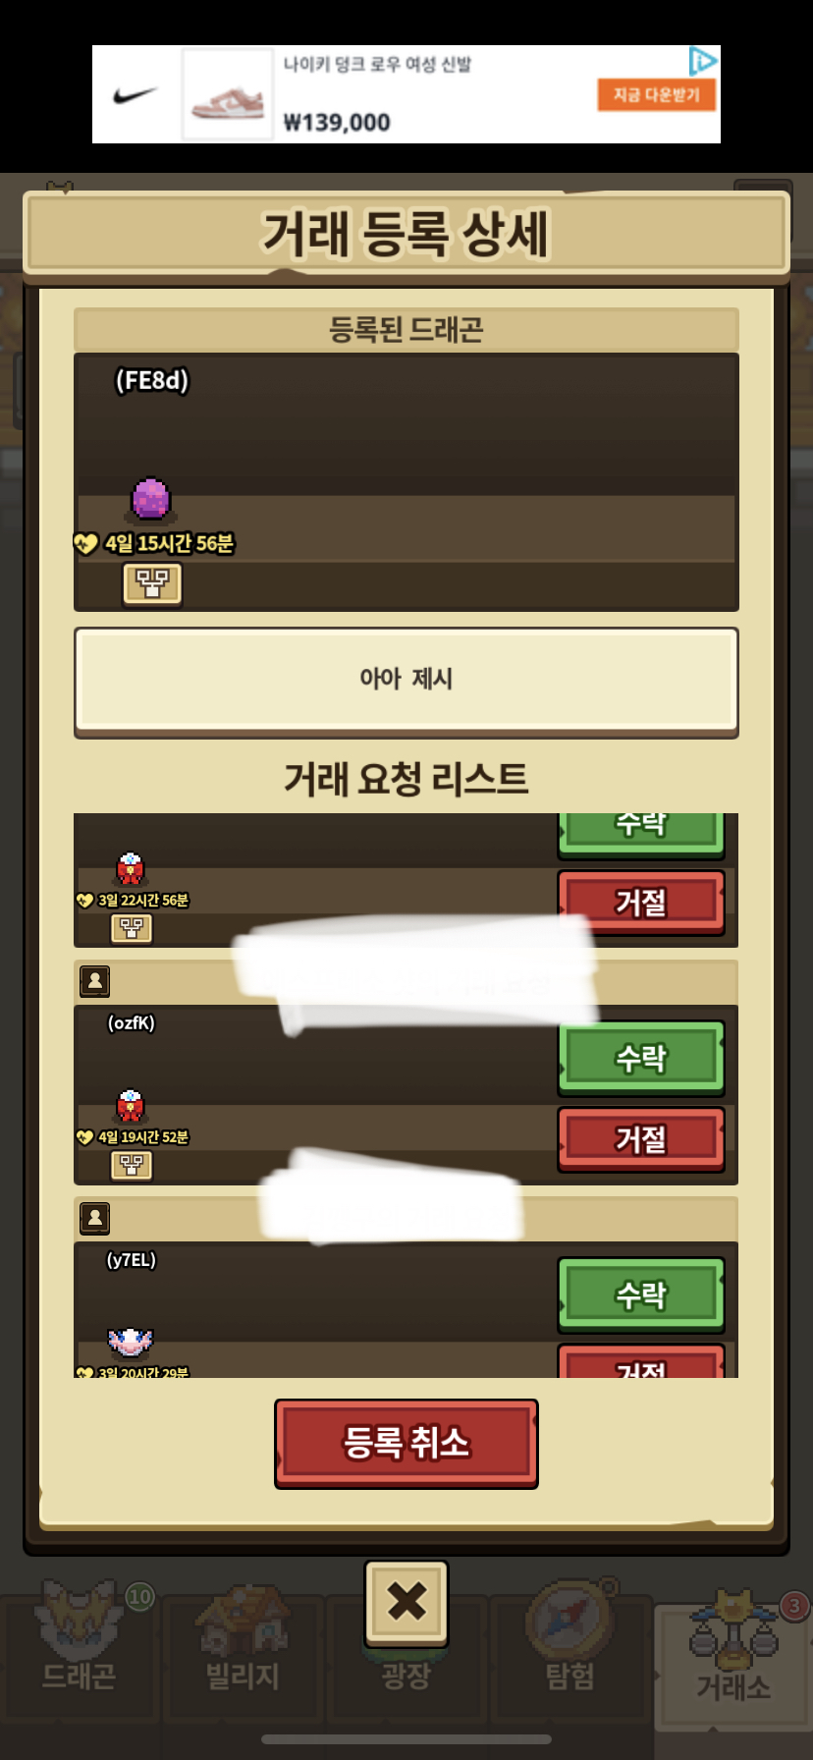Open the Nike ad 지금 다운받기 button
813x1760 pixels.
pos(657,94)
